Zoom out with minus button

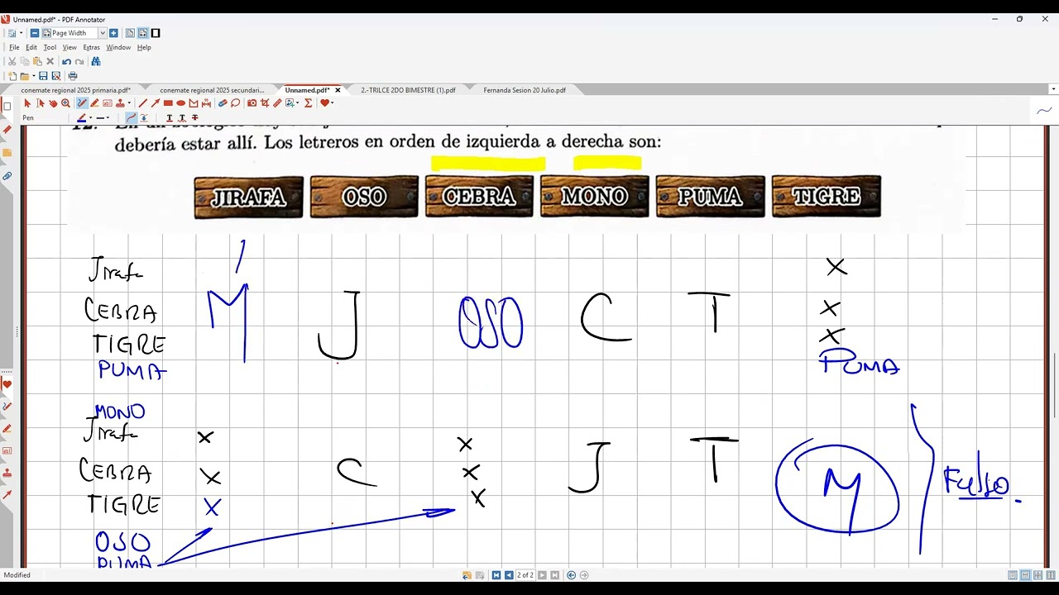pos(35,33)
